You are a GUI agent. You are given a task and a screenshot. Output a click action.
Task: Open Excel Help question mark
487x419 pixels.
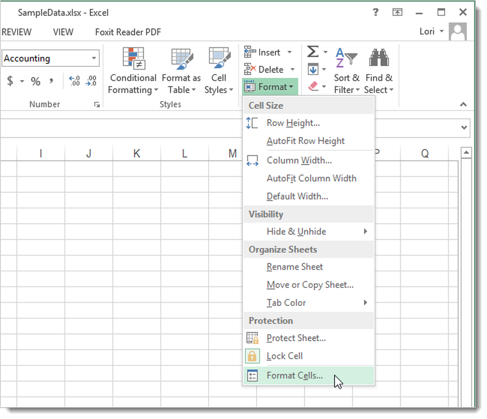(x=375, y=13)
